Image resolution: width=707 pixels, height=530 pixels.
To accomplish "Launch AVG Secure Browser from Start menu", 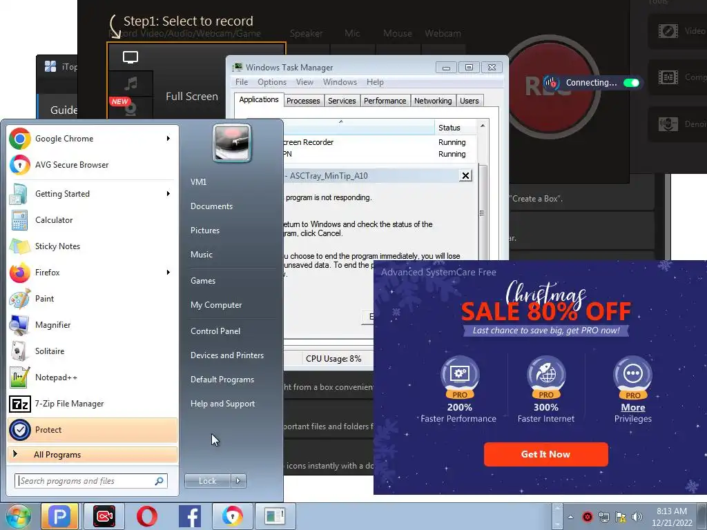I will [x=93, y=164].
